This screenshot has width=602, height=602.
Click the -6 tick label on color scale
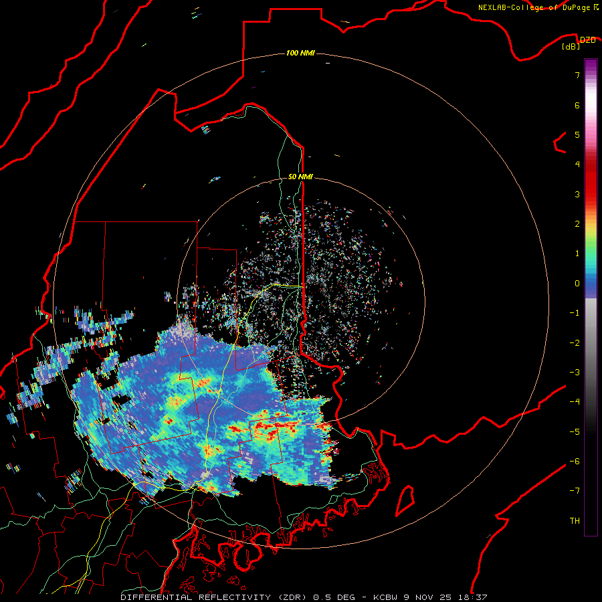tap(575, 462)
